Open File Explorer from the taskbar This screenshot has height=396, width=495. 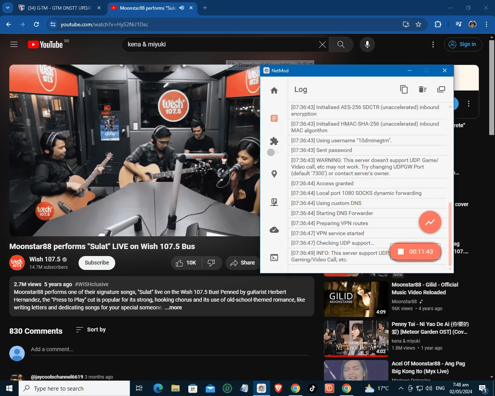click(x=176, y=388)
